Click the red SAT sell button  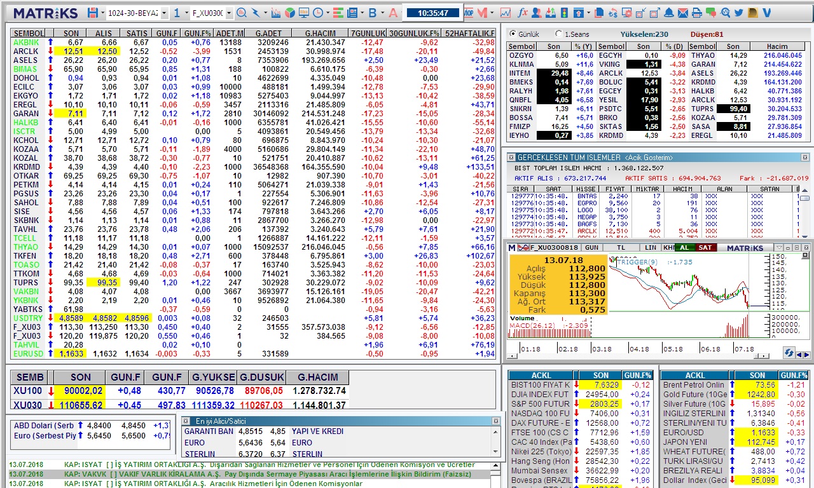pyautogui.click(x=705, y=247)
